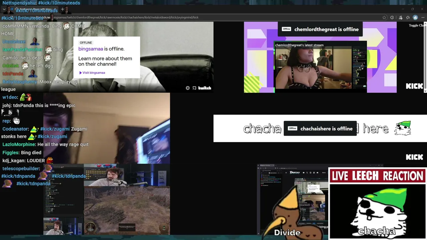
Task: Click the chemlordthegreat is offline banner
Action: (320, 29)
